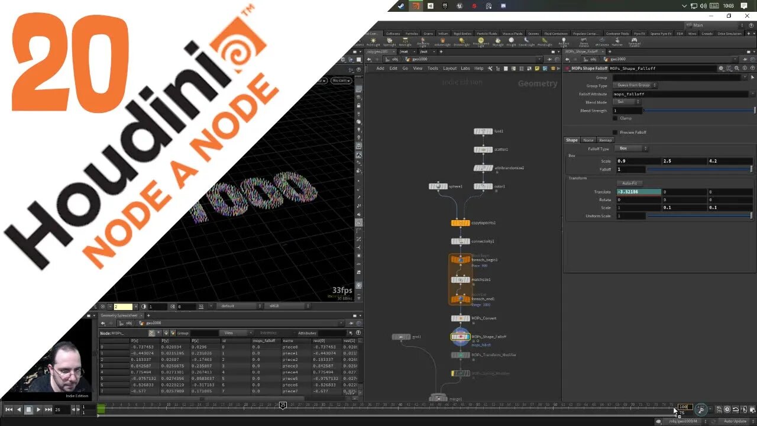Select the grid1 node
The image size is (757, 426).
tap(402, 337)
